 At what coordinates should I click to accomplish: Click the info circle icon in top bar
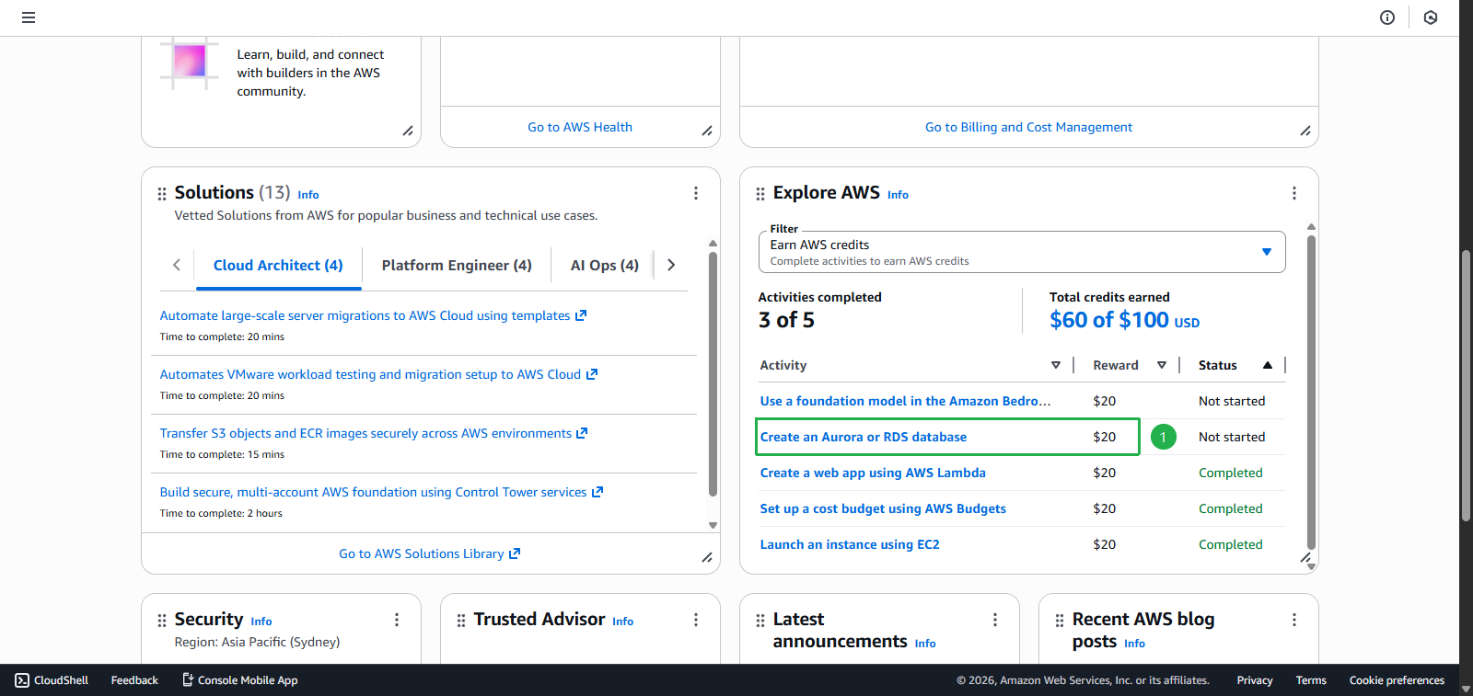point(1387,17)
